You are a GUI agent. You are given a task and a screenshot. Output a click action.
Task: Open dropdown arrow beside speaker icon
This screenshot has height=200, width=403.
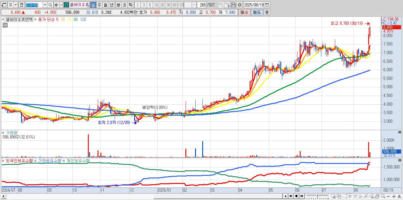click(61, 5)
